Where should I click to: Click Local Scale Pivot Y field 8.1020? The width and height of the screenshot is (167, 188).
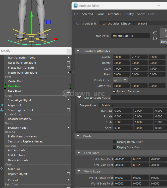[x=140, y=165]
